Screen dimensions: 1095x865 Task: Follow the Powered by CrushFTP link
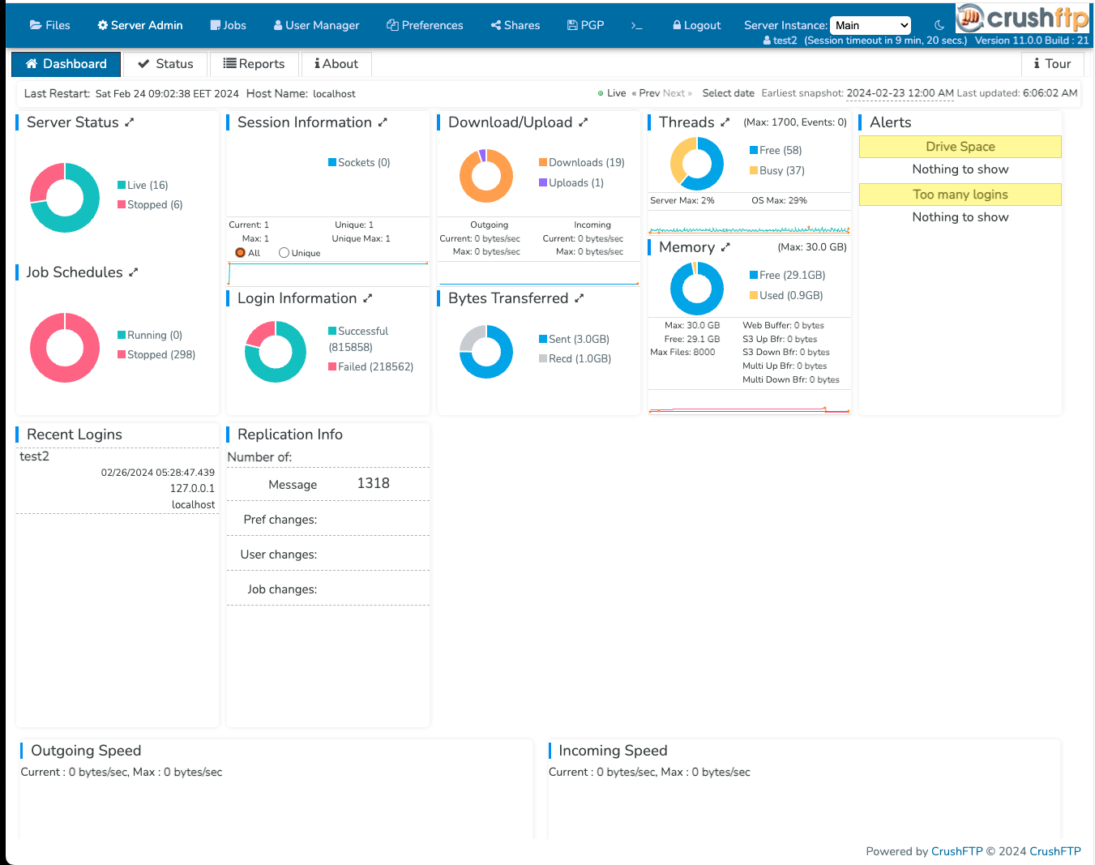[x=957, y=851]
